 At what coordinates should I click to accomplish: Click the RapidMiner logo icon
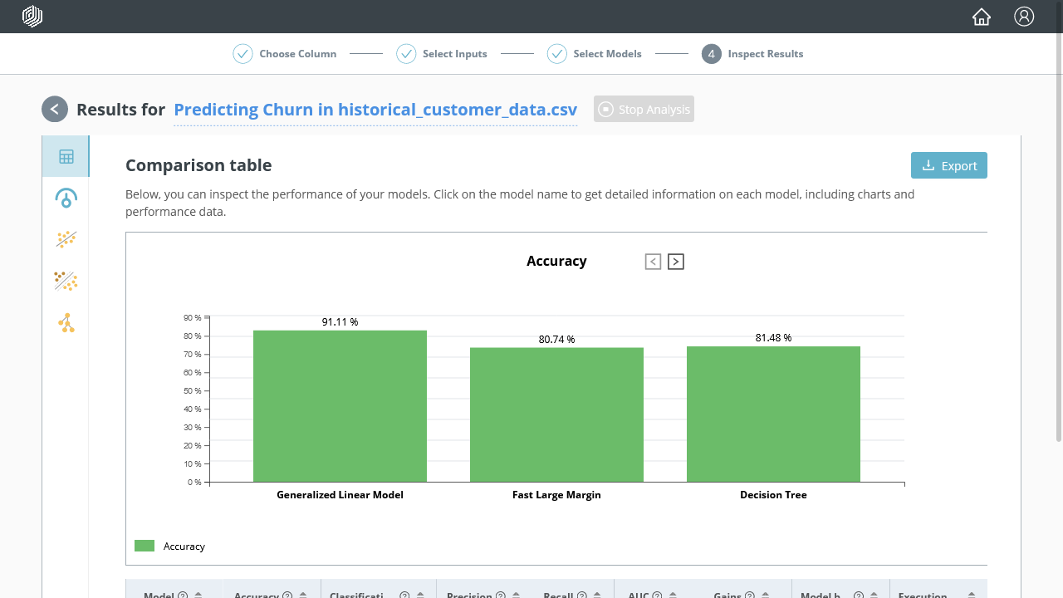coord(32,17)
